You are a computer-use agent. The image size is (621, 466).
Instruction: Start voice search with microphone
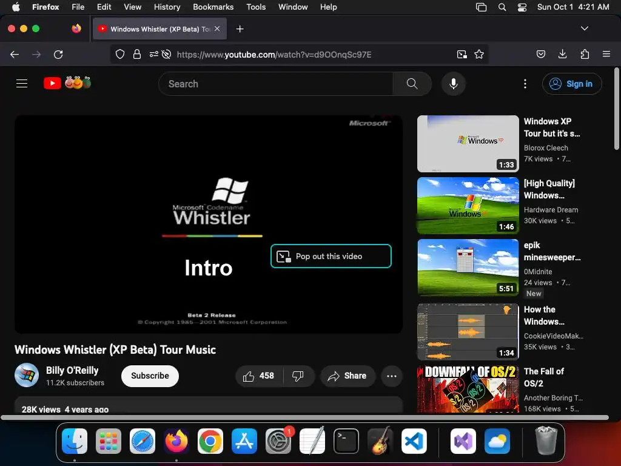(454, 84)
